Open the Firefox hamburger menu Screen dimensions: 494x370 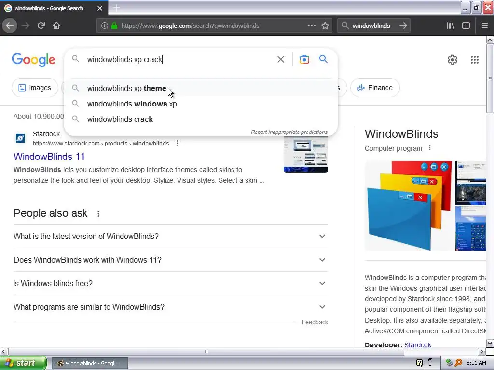pos(484,26)
